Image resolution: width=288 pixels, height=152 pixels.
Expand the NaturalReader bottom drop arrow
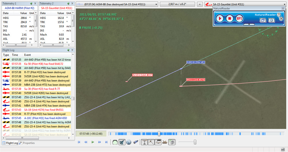pos(249,24)
